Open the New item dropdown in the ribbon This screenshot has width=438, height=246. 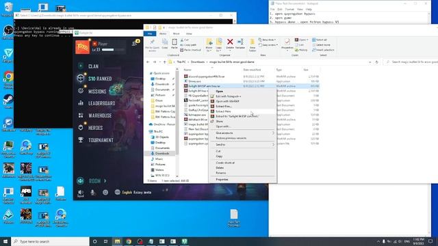[x=268, y=40]
